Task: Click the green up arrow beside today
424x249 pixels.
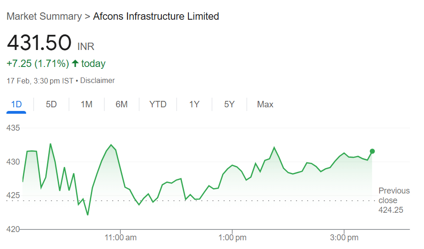Action: pos(75,63)
